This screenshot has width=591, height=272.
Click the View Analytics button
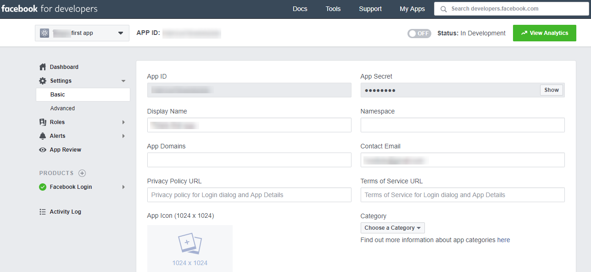point(544,33)
